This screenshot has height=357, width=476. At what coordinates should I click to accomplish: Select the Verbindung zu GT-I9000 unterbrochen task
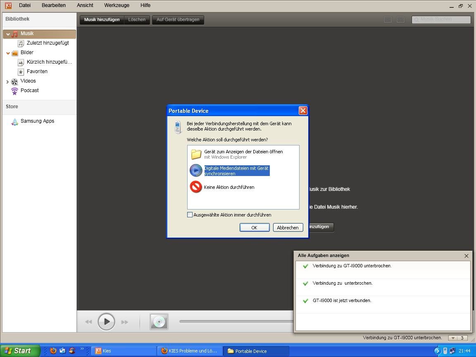pos(383,270)
